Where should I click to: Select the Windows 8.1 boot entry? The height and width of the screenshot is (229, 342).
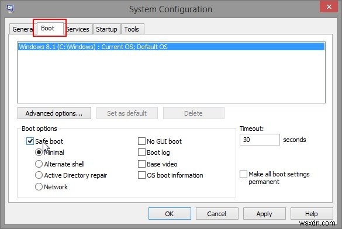[x=171, y=47]
